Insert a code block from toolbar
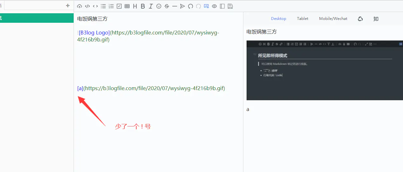 tap(87, 6)
